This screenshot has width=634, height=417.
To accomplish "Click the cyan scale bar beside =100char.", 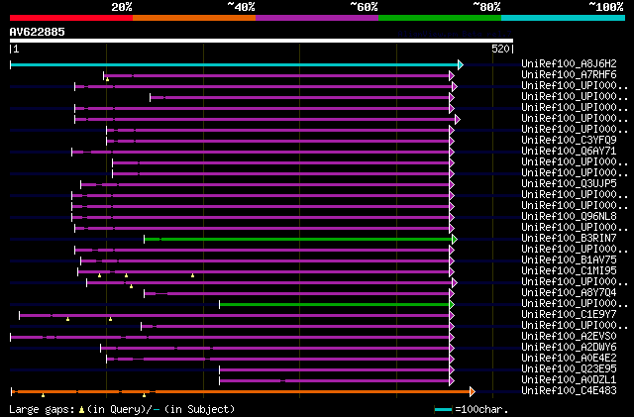I will [443, 410].
